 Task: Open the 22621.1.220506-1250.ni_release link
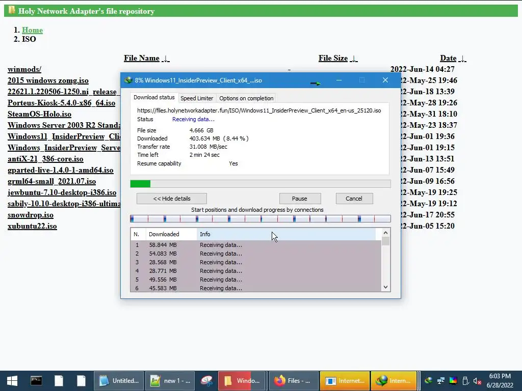(64, 92)
